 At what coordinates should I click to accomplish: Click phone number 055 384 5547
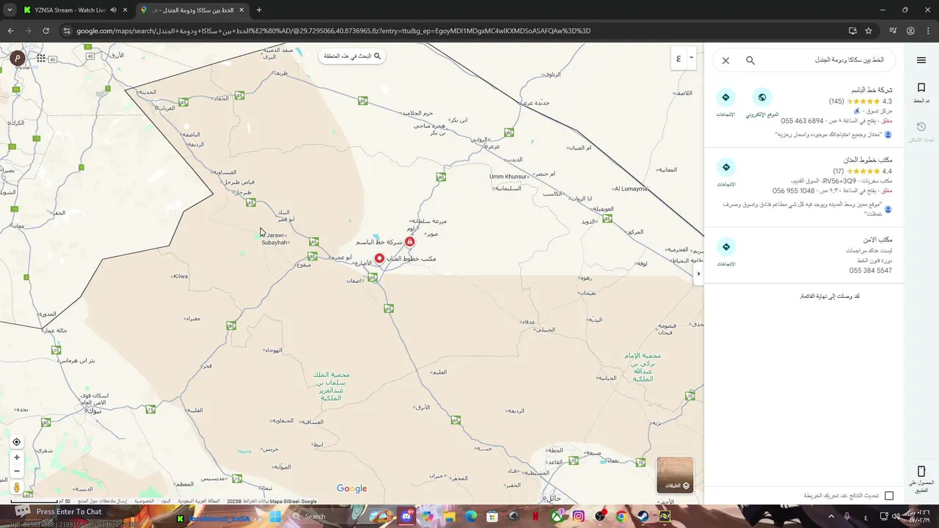(x=871, y=271)
